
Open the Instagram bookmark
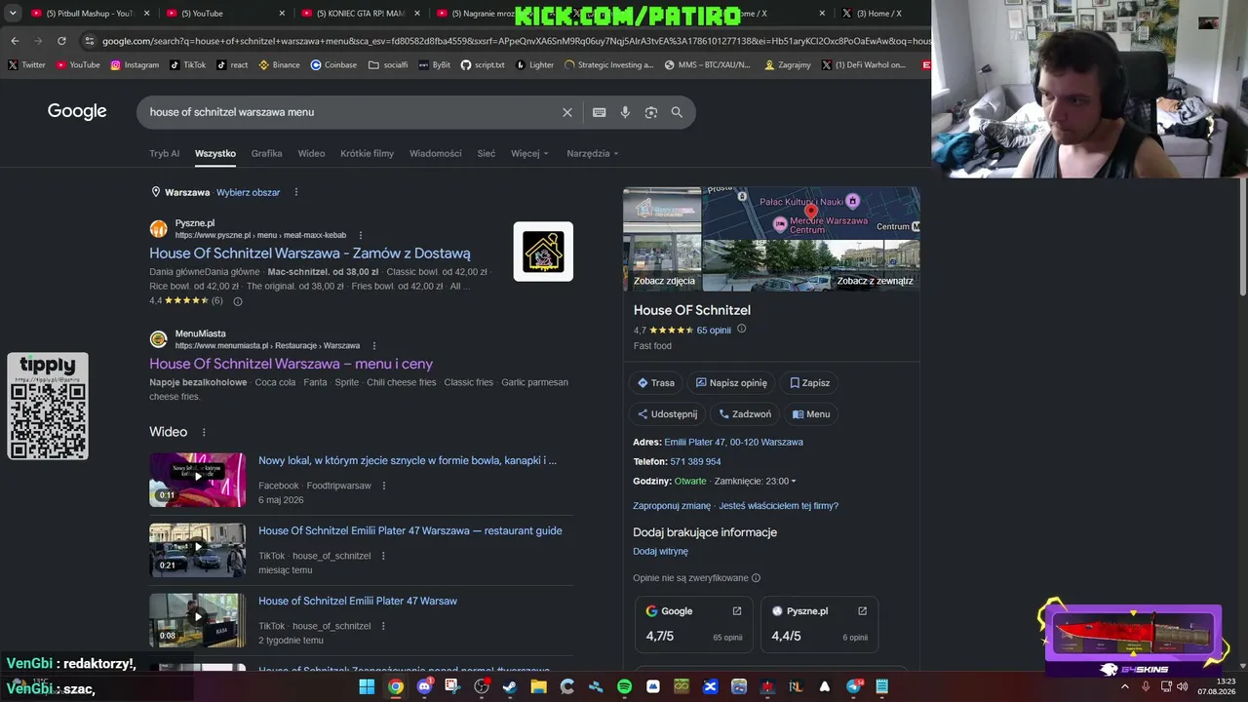click(x=135, y=65)
